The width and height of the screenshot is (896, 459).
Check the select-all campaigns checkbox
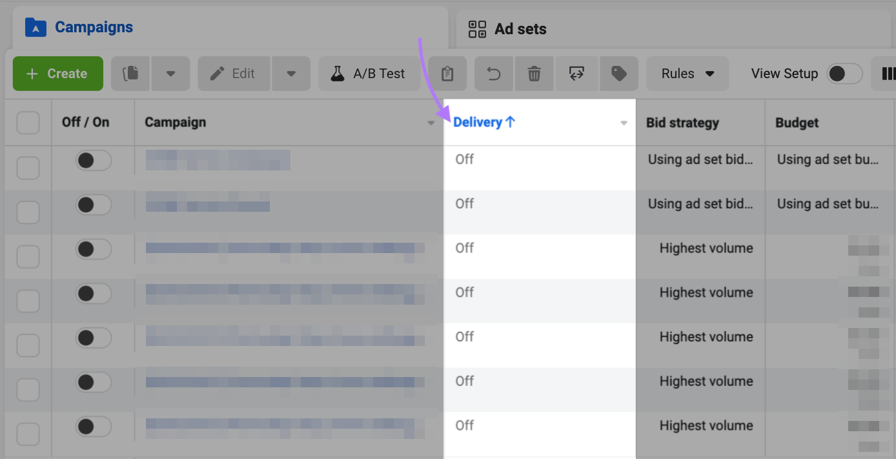[28, 122]
